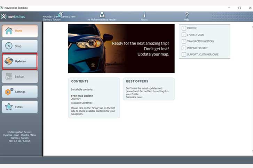Click the Free map update 2019 Q4 entry
The width and height of the screenshot is (253, 168).
pos(82,97)
